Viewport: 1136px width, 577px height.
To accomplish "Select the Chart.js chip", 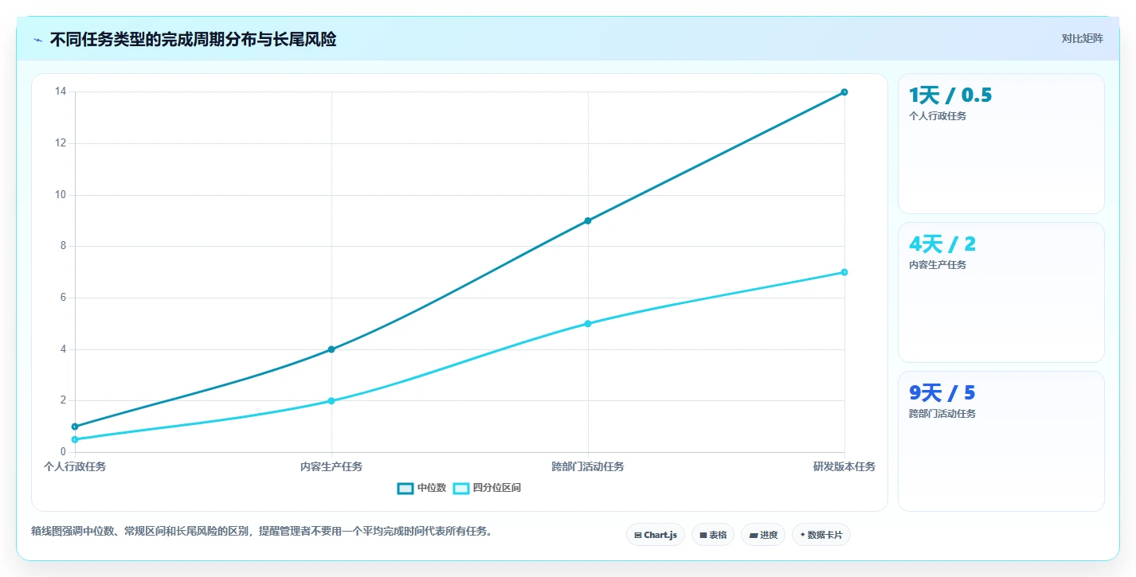I will point(655,535).
